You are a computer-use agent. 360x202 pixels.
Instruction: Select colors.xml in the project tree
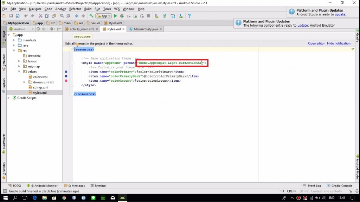tap(40, 77)
